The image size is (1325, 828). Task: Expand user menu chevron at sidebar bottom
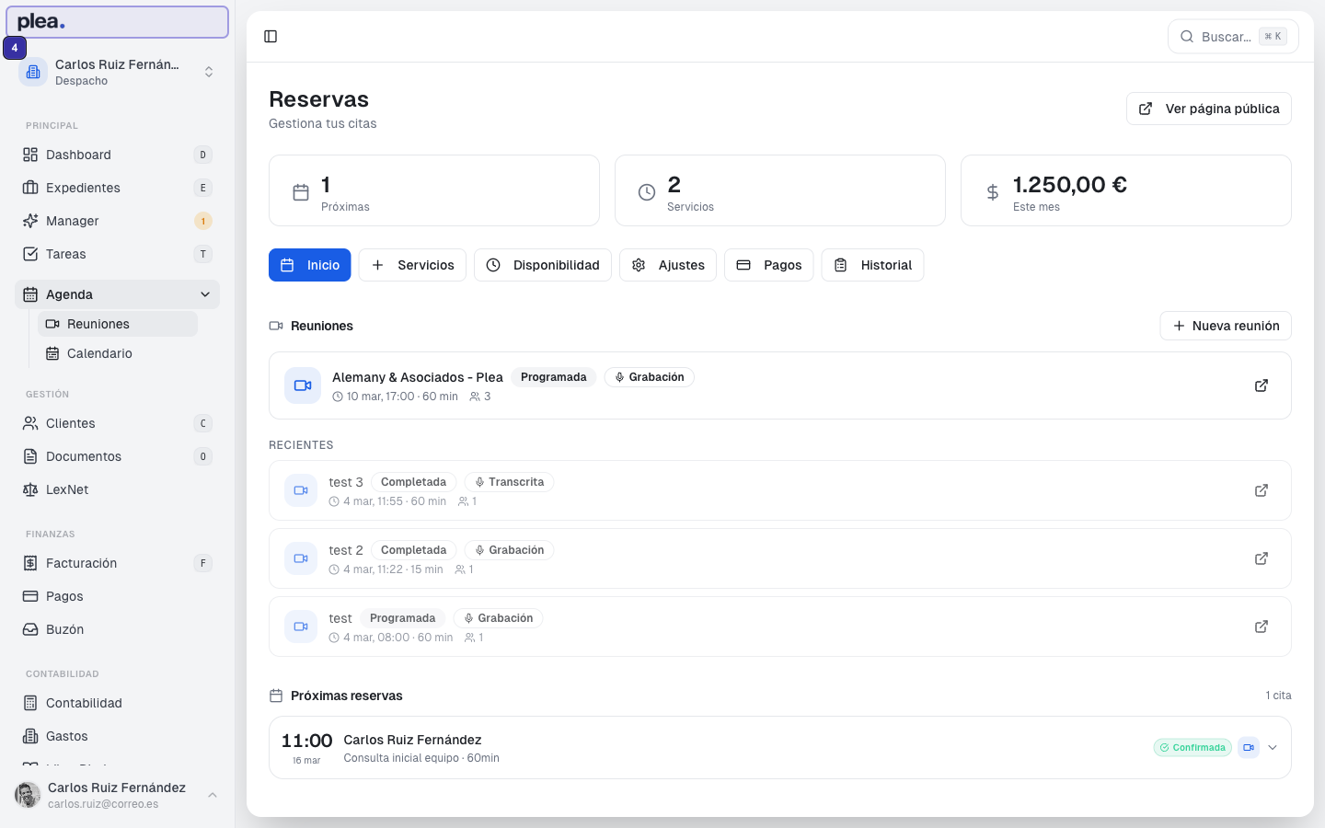tap(213, 795)
